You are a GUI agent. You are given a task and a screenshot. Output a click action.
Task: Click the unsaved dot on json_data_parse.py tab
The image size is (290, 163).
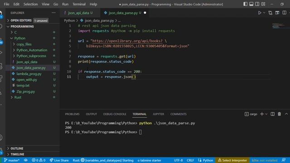[x=145, y=13]
